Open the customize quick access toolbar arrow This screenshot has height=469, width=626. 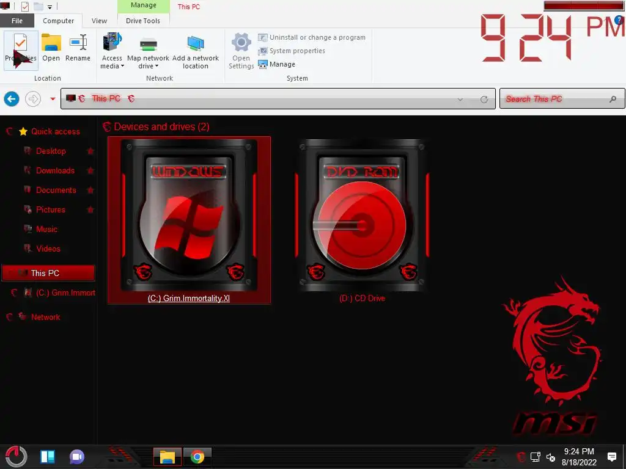click(x=50, y=7)
